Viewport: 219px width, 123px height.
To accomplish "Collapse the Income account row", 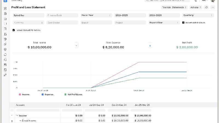I will pos(17,116).
